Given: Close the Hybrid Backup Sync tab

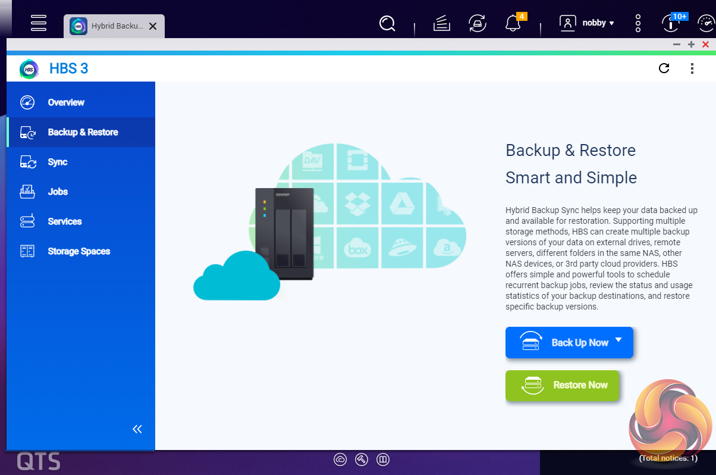Looking at the screenshot, I should point(153,26).
